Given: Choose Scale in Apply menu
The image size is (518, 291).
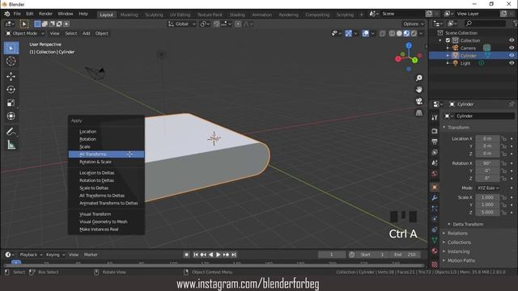Looking at the screenshot, I should 106,146.
